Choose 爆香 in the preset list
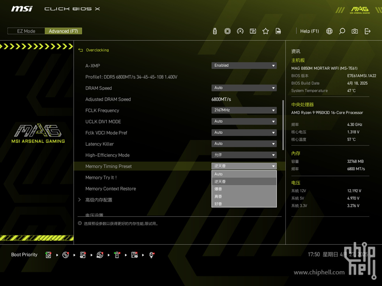 point(244,189)
